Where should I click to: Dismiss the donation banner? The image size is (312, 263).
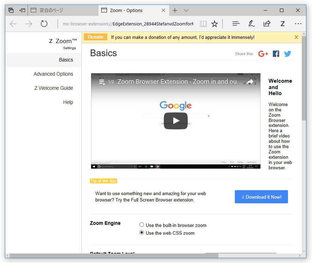coord(296,37)
